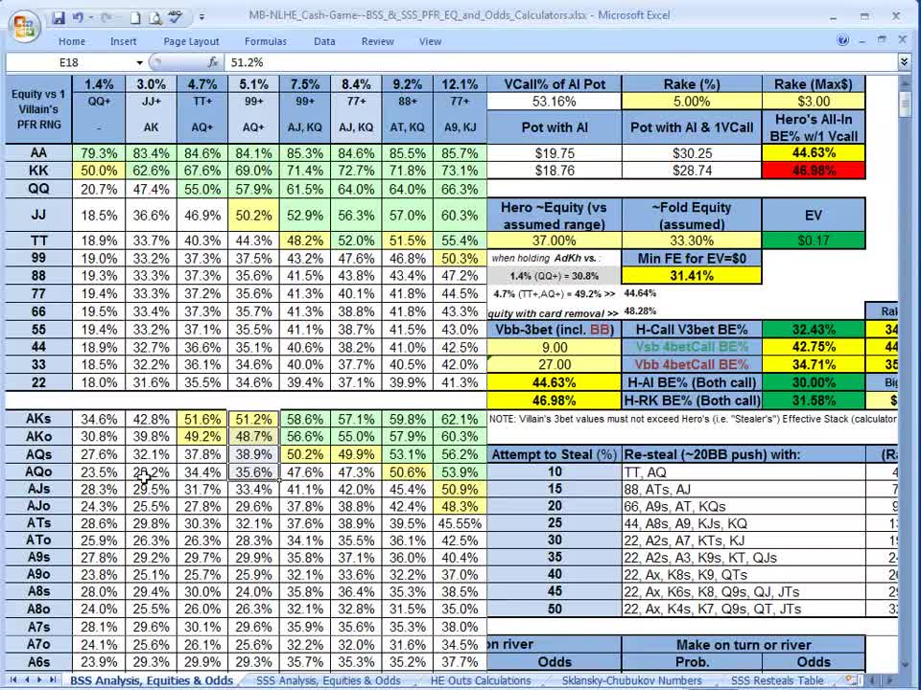
Task: Select the 12.1% column header
Action: [460, 84]
